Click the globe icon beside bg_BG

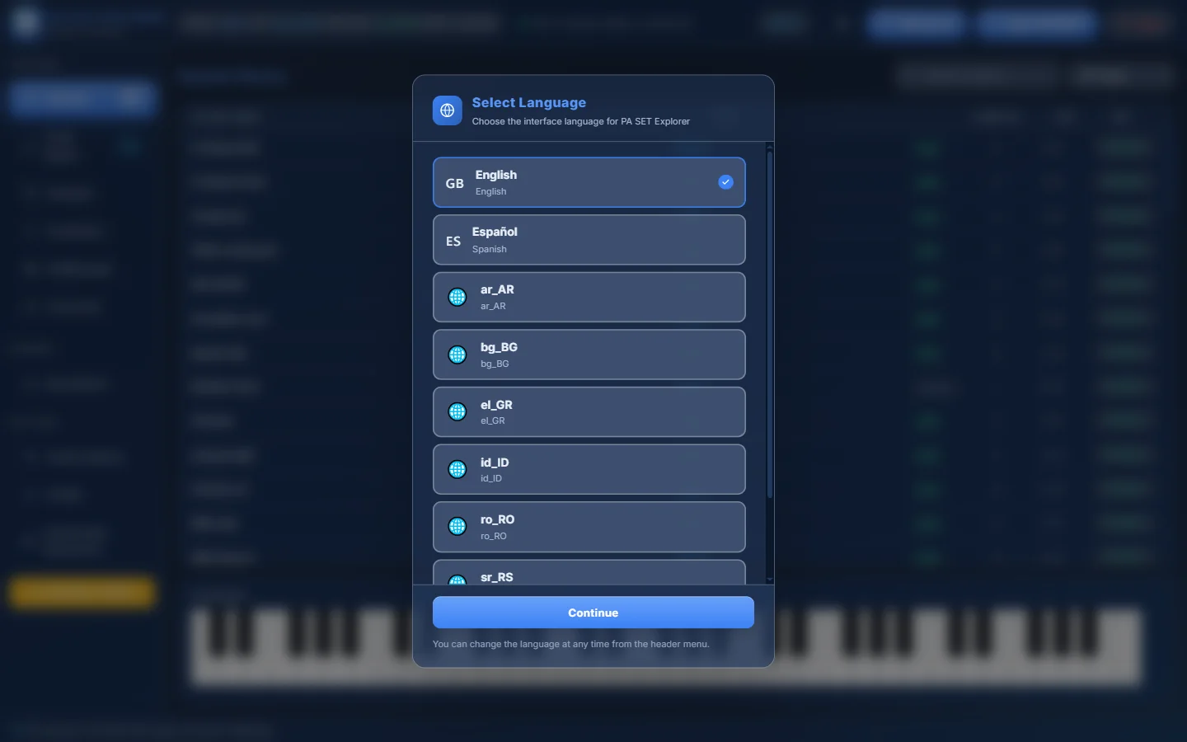(457, 355)
